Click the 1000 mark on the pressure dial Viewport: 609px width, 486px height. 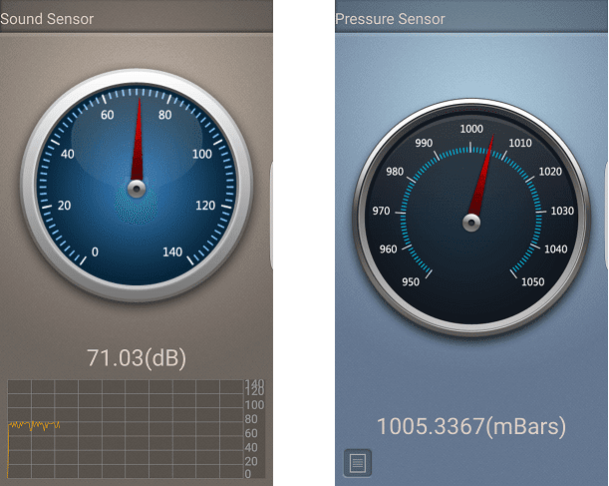(x=471, y=129)
